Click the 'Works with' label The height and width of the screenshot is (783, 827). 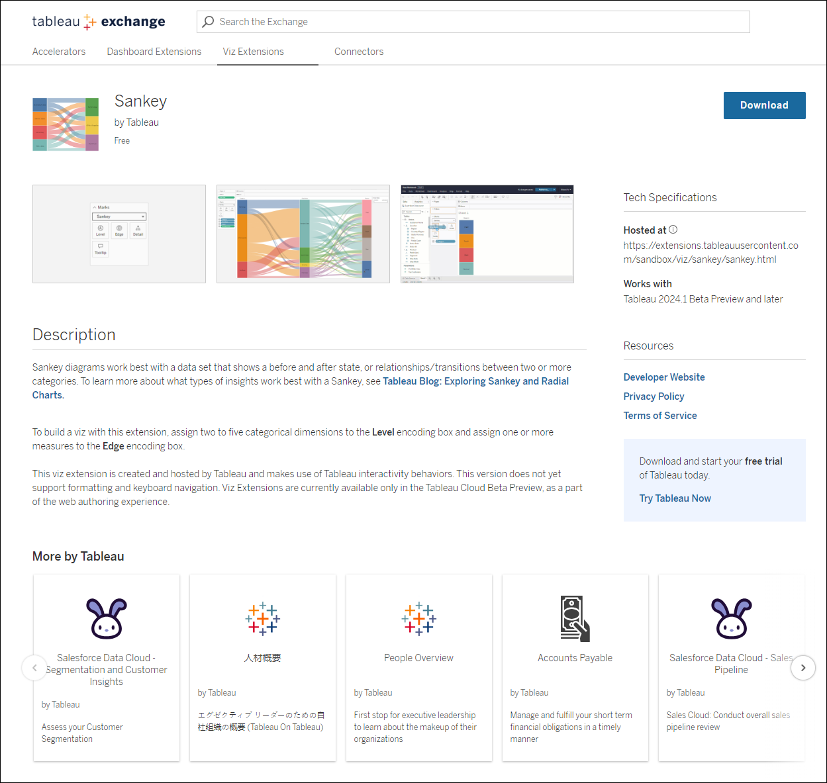(648, 283)
